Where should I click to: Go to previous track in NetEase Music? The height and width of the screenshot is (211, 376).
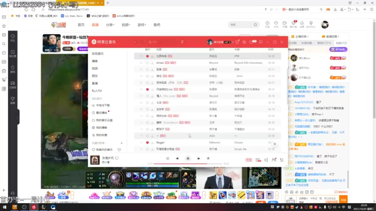click(177, 158)
